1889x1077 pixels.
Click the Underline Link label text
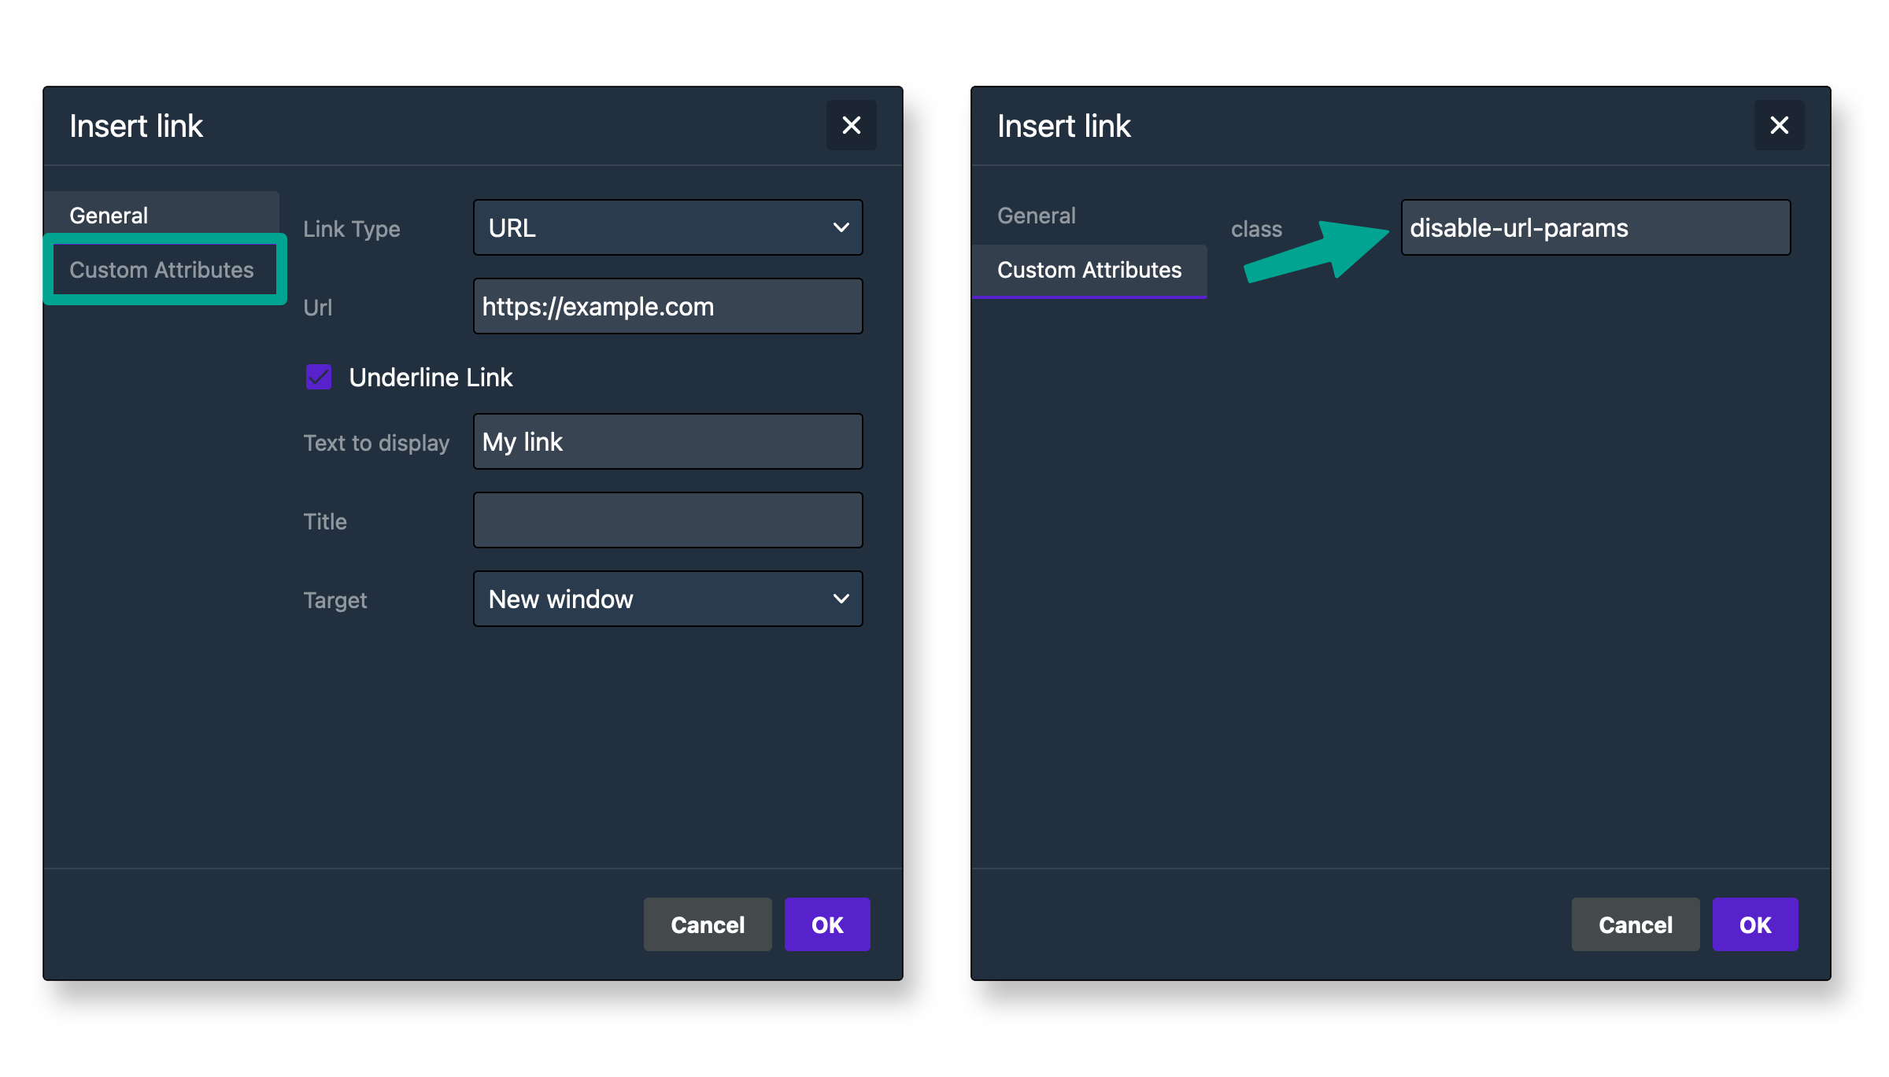pyautogui.click(x=431, y=378)
